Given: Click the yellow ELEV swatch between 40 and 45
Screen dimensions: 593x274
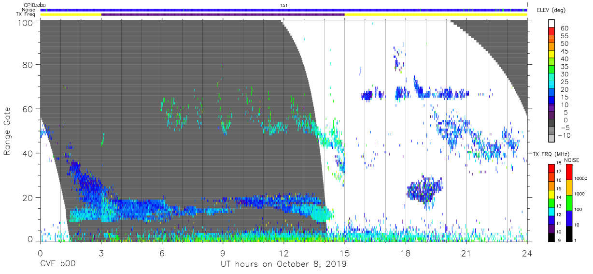Looking at the screenshot, I should (551, 55).
